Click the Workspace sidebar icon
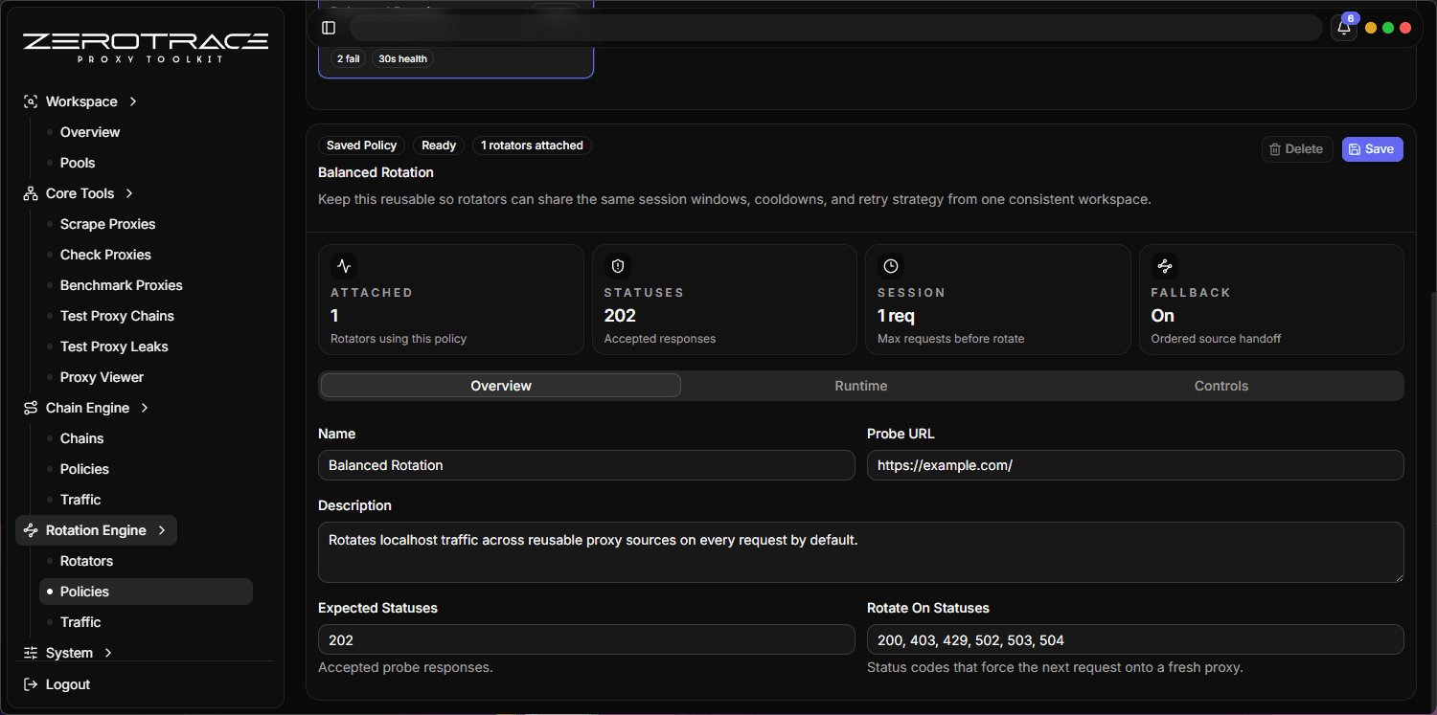 coord(29,101)
